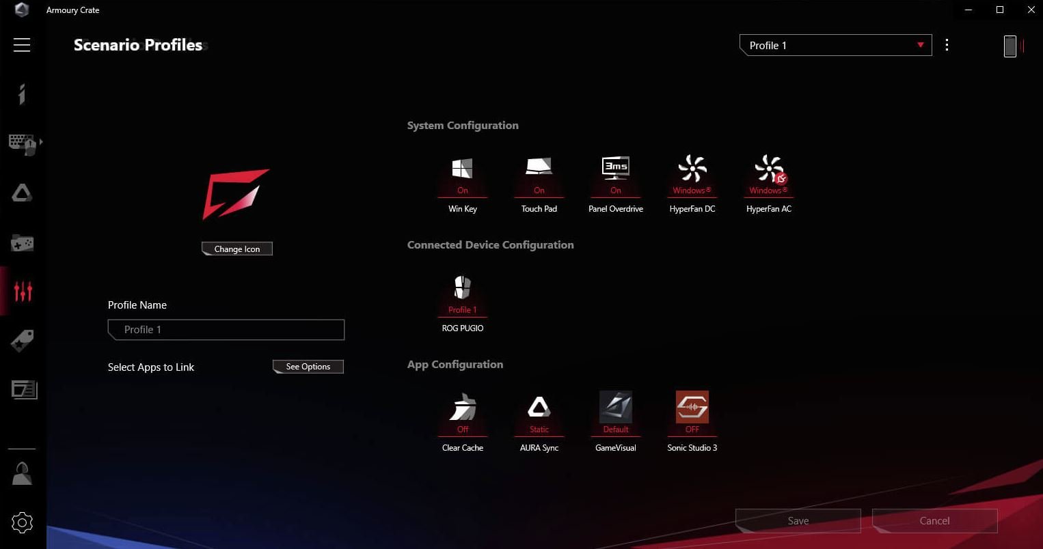1043x549 pixels.
Task: Open the Devices keyboard-mouse sidebar icon
Action: coord(22,143)
